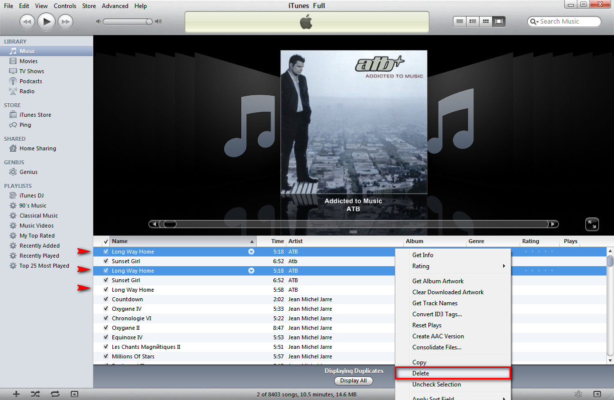
Task: Click the Genius atom icon at bottom right
Action: pos(578,394)
